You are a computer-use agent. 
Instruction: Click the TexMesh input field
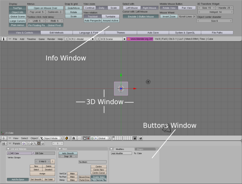[x=93, y=162]
